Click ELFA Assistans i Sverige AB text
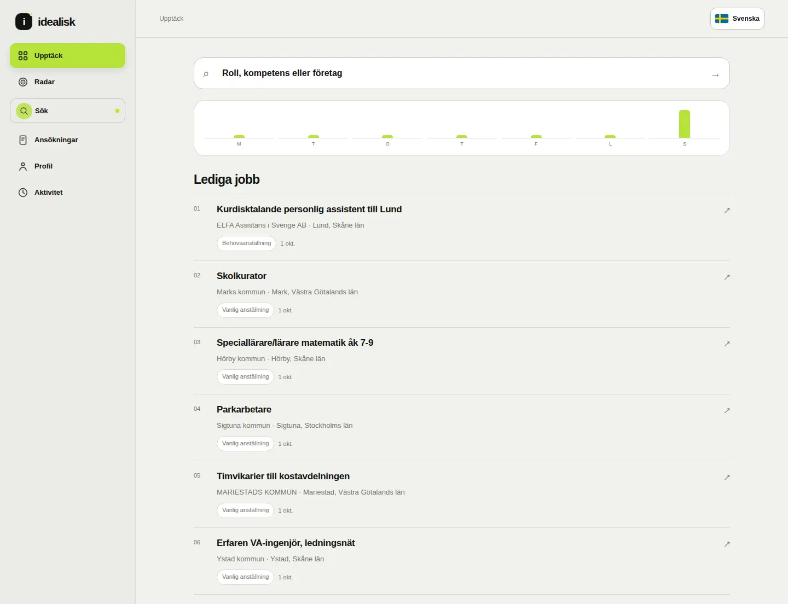Viewport: 788px width, 604px height. click(262, 225)
